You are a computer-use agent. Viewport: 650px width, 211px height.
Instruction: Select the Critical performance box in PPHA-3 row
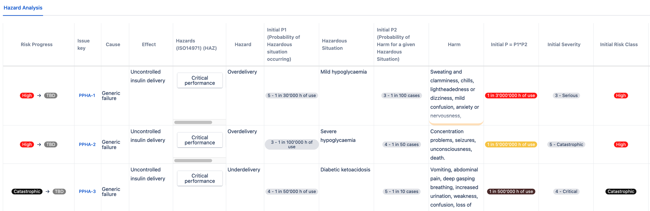pos(200,178)
